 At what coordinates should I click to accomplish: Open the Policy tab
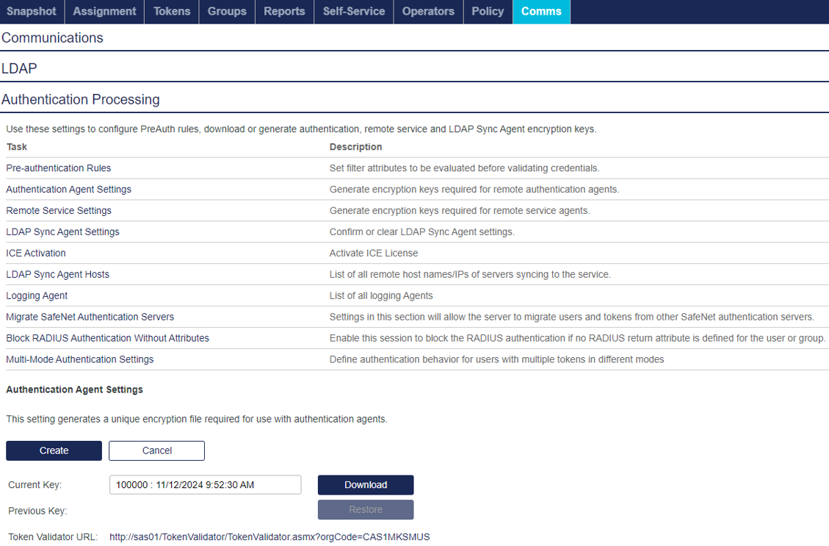[488, 12]
